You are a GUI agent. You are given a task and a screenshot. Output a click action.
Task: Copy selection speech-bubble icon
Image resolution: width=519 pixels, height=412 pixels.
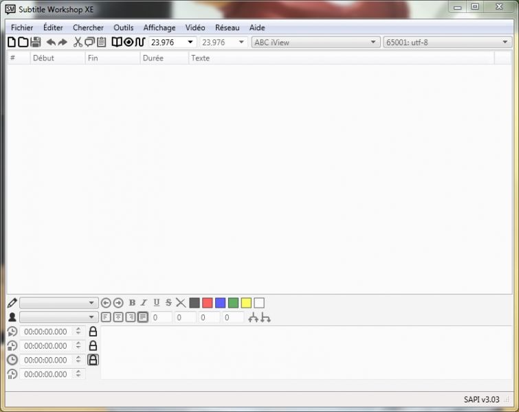89,42
